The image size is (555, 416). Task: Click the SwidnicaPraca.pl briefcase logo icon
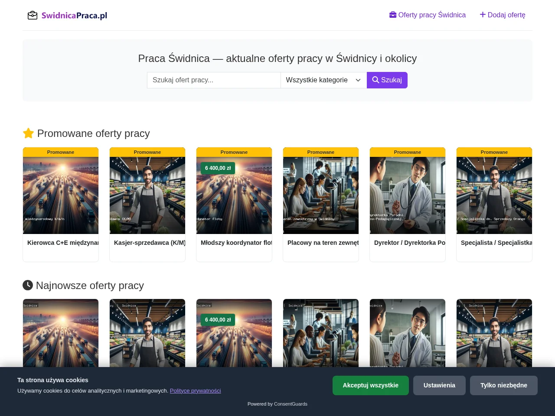coord(33,16)
